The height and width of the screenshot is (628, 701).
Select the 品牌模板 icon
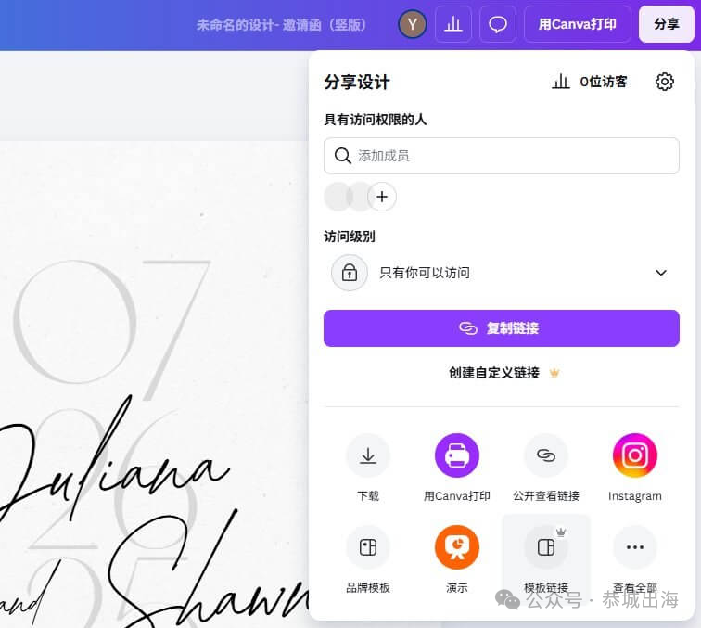368,547
